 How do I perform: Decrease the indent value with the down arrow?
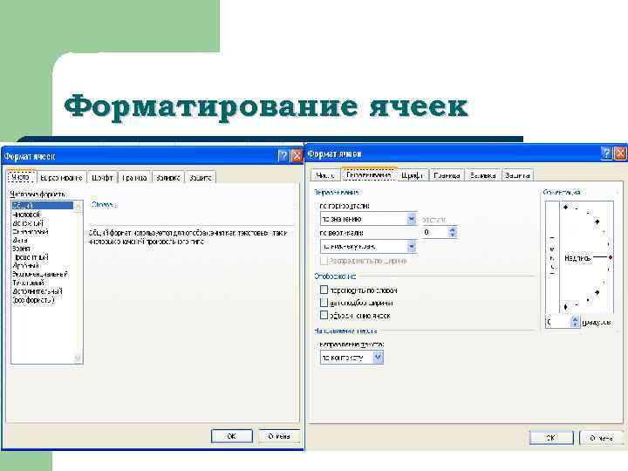coord(453,235)
